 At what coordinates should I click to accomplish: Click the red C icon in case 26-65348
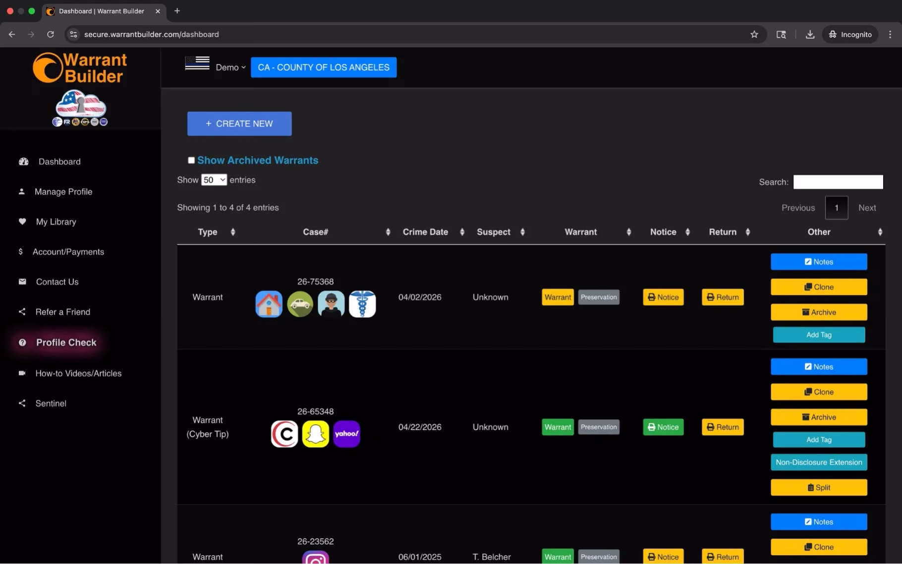284,434
